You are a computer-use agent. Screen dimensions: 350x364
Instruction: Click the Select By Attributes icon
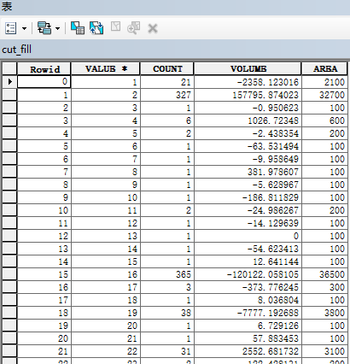[78, 28]
